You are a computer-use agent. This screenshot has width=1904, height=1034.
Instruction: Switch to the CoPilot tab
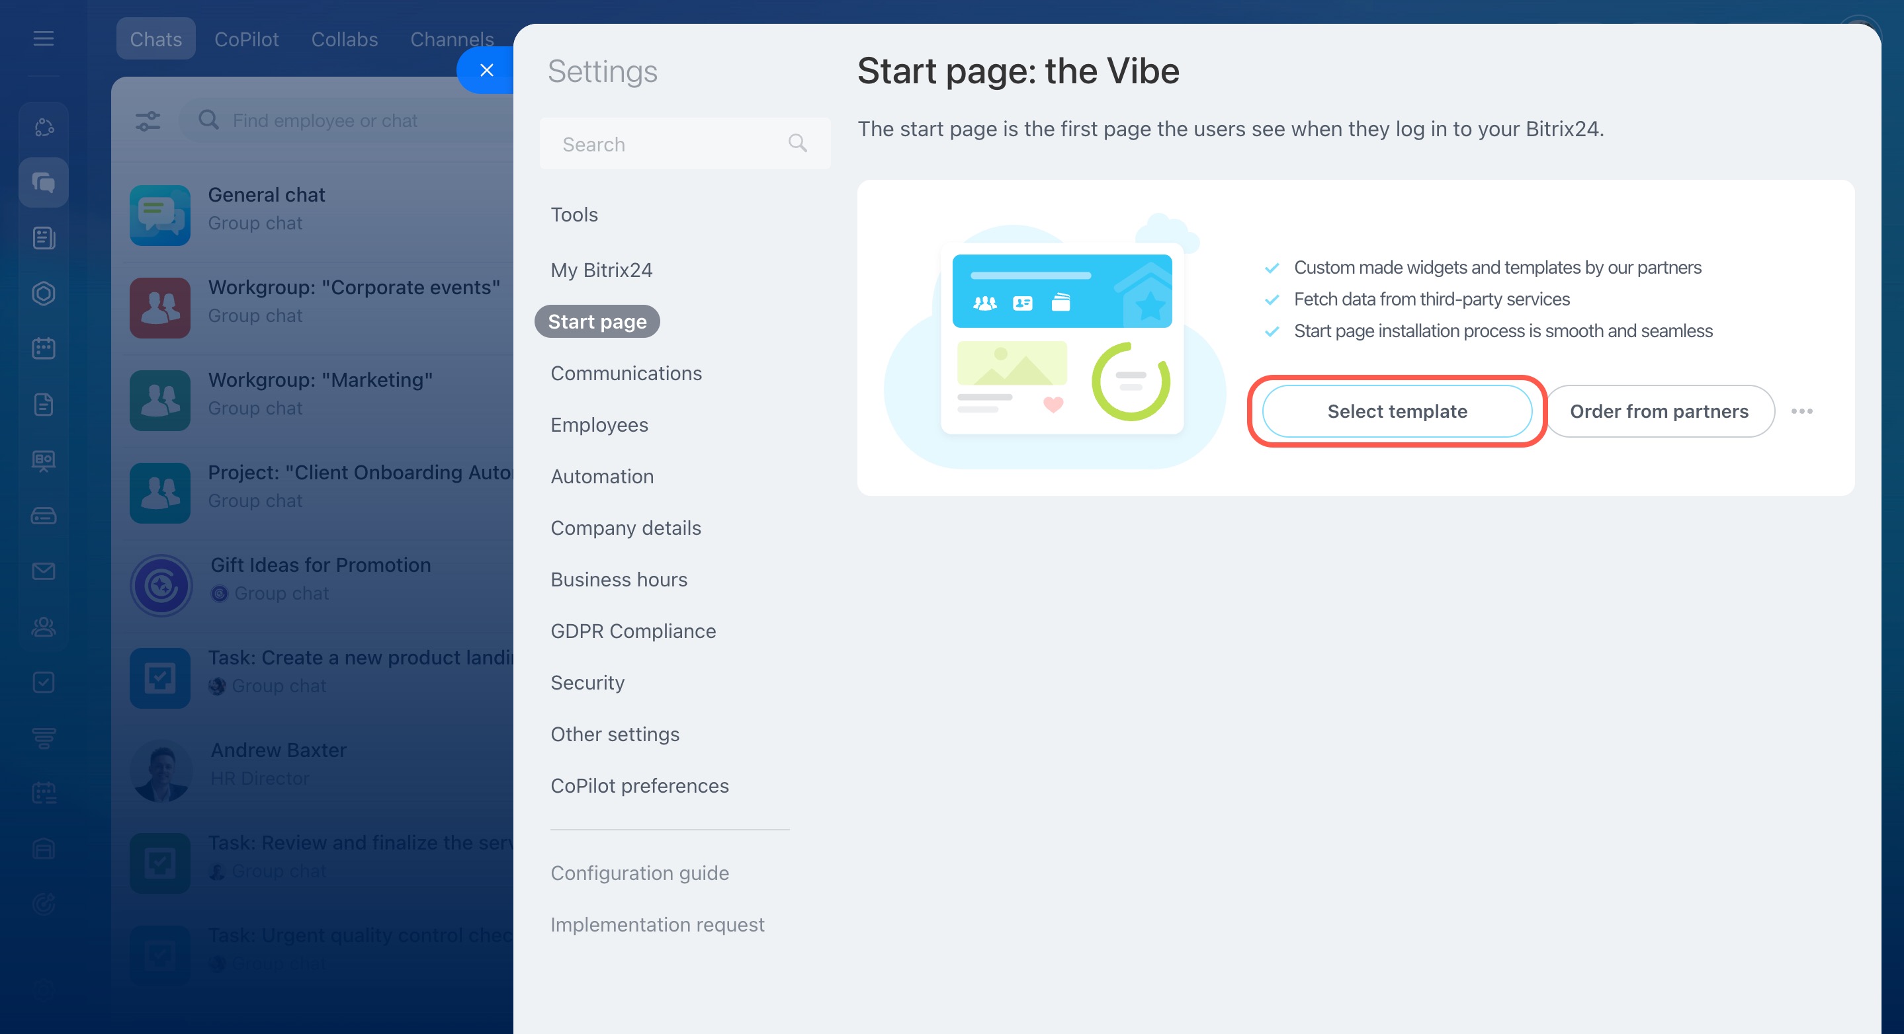coord(246,38)
